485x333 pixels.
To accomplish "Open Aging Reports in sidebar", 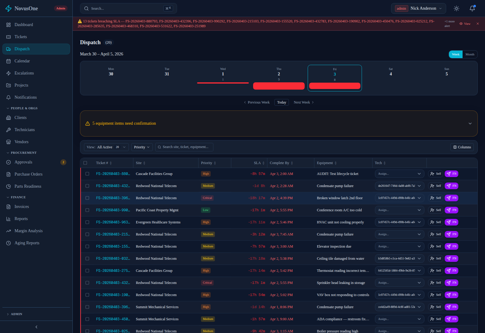I will click(36, 243).
